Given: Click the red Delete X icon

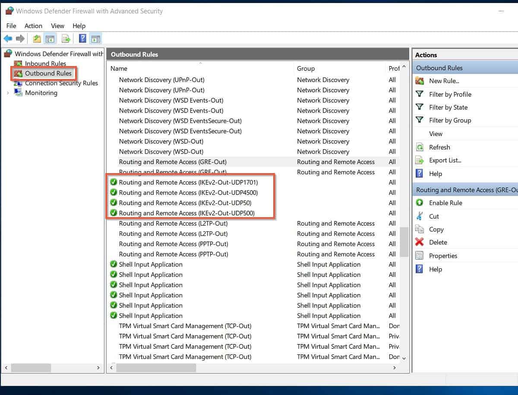Looking at the screenshot, I should click(x=420, y=242).
